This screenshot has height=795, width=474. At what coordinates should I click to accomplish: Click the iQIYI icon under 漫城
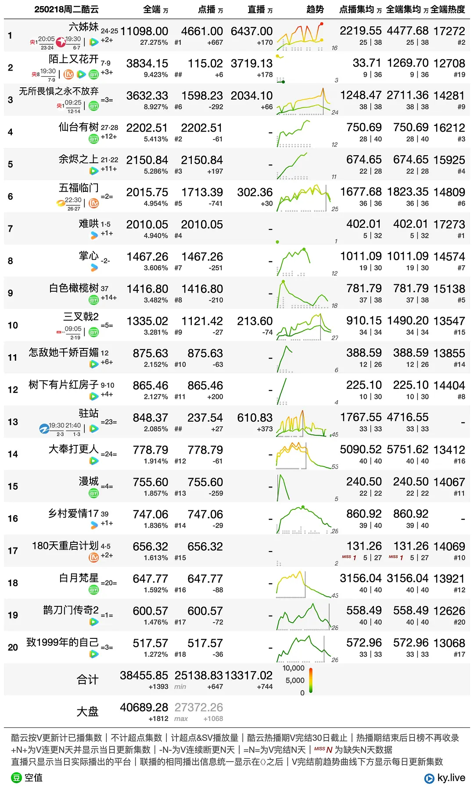click(93, 493)
